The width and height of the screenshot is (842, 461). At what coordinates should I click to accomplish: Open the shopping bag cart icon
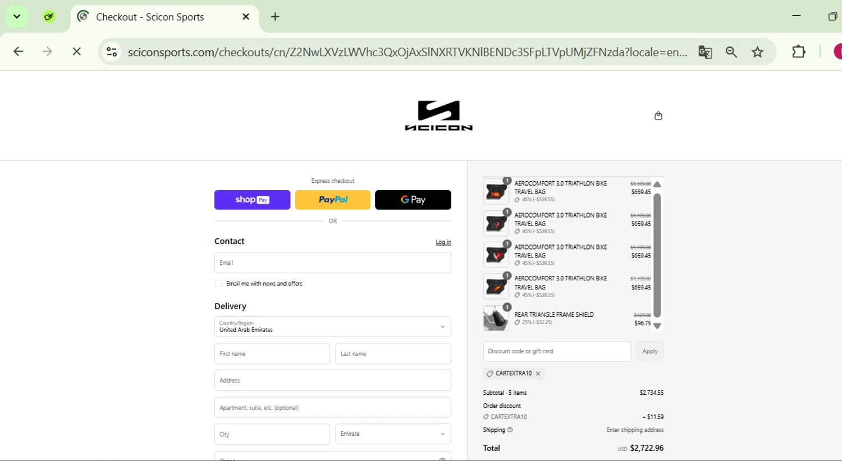pos(658,116)
